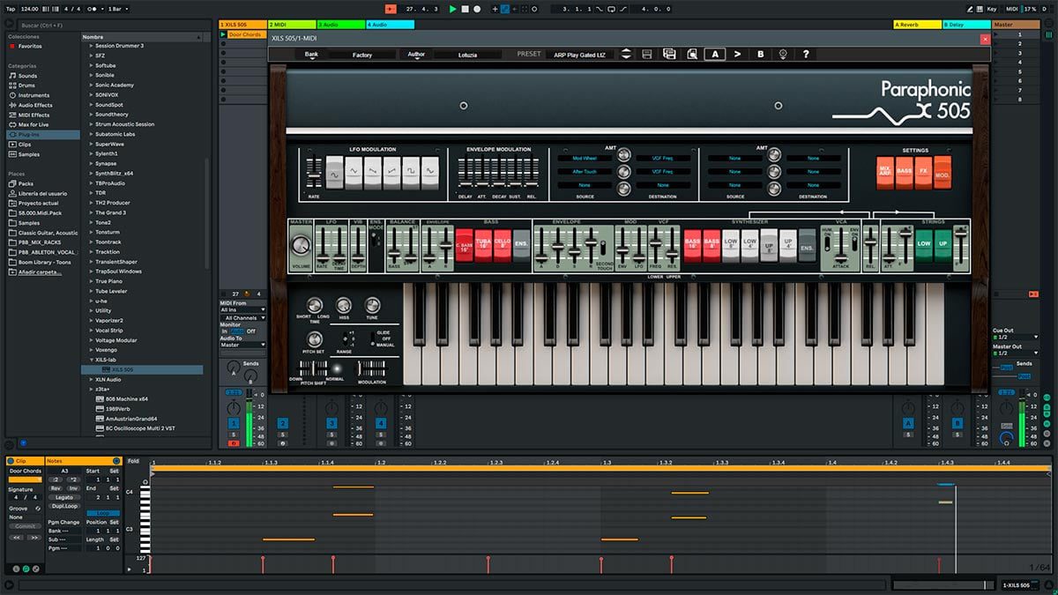Expand the Synapse folder

(x=92, y=163)
